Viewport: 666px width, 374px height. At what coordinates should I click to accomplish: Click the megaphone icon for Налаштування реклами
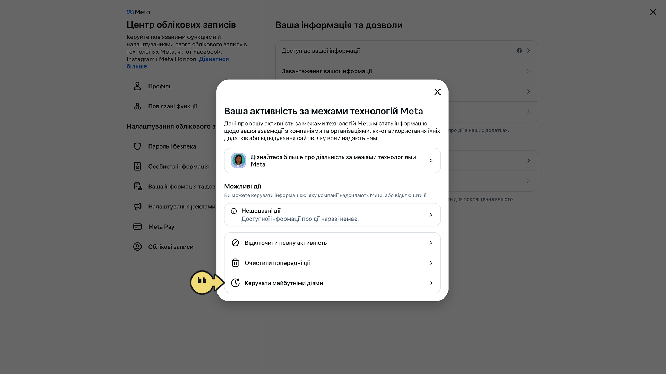pyautogui.click(x=137, y=207)
